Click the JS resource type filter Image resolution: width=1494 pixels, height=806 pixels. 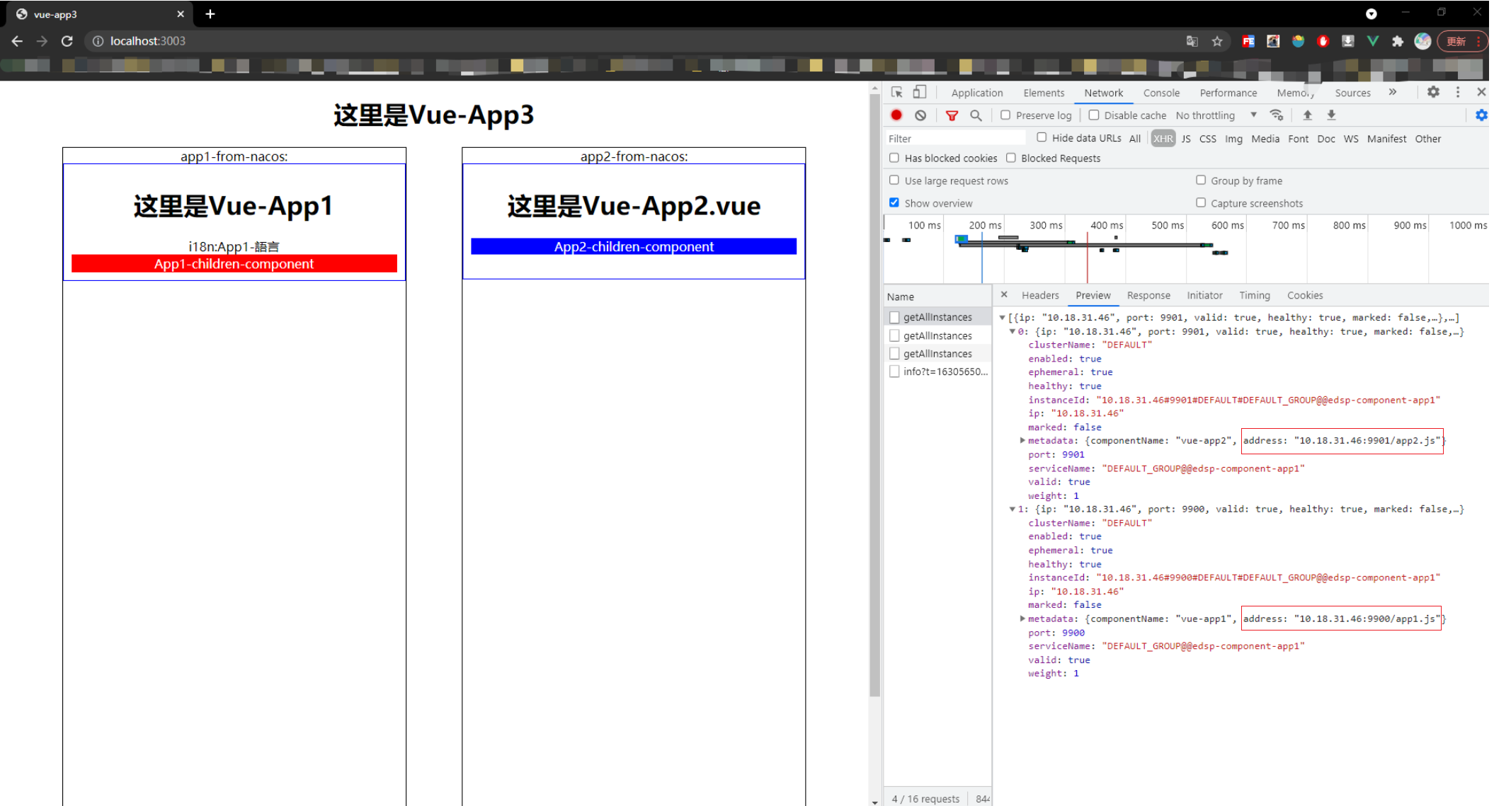tap(1185, 139)
